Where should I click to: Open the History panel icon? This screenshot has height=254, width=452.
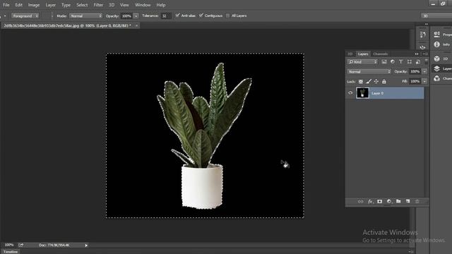pos(422,35)
